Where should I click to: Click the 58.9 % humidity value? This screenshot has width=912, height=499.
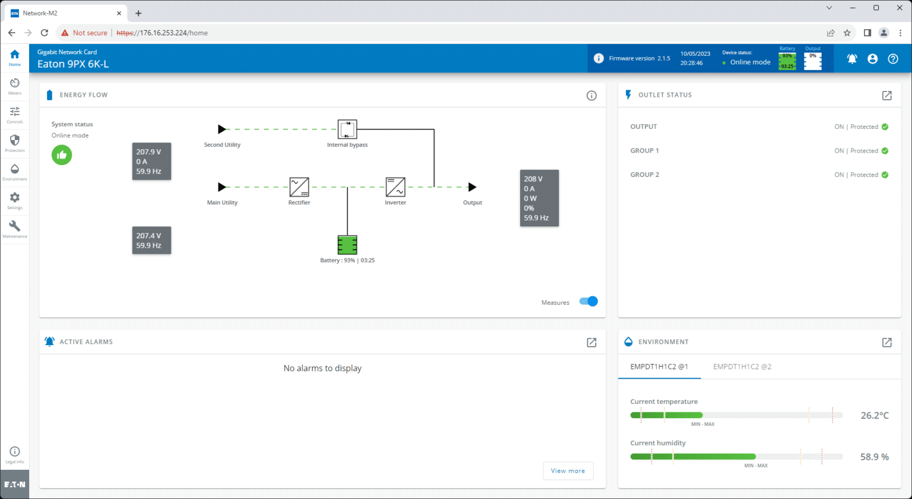pos(875,457)
